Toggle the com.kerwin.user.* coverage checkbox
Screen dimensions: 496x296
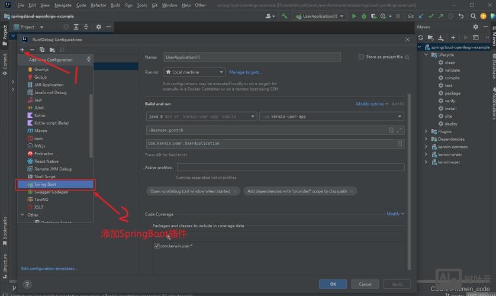[x=157, y=246]
